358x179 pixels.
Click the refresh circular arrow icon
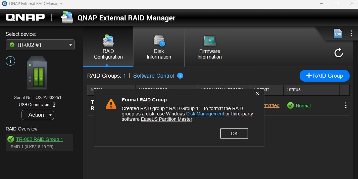(x=339, y=53)
